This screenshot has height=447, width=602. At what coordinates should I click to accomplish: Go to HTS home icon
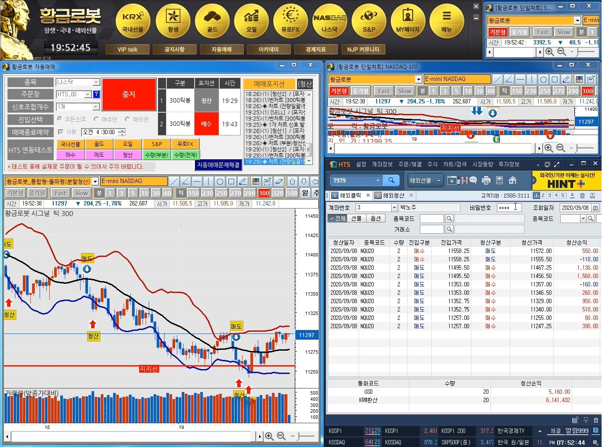pyautogui.click(x=512, y=180)
